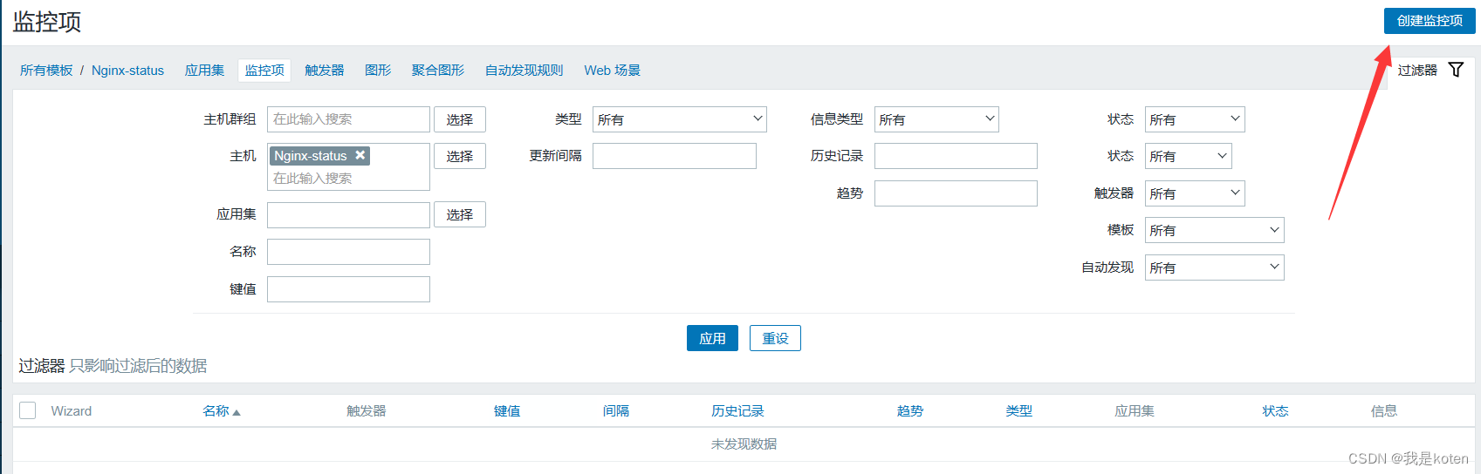This screenshot has width=1481, height=474.
Task: Click the 创建监控项 button
Action: coord(1429,21)
